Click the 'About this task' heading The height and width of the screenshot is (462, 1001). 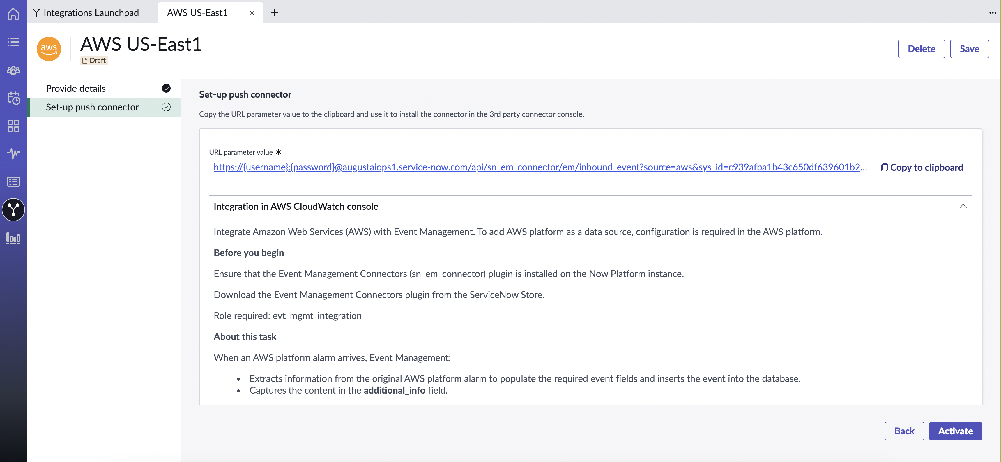pos(245,337)
